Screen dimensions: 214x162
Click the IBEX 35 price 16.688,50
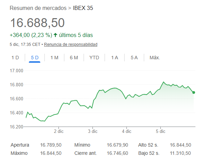[x=38, y=23]
